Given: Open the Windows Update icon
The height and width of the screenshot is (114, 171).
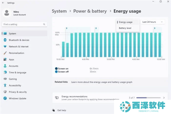Looking at the screenshot, I should (x=5, y=98).
